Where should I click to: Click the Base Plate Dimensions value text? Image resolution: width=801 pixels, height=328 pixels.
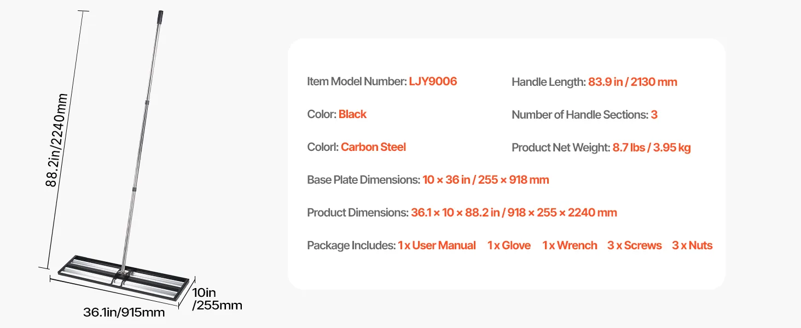(x=485, y=180)
